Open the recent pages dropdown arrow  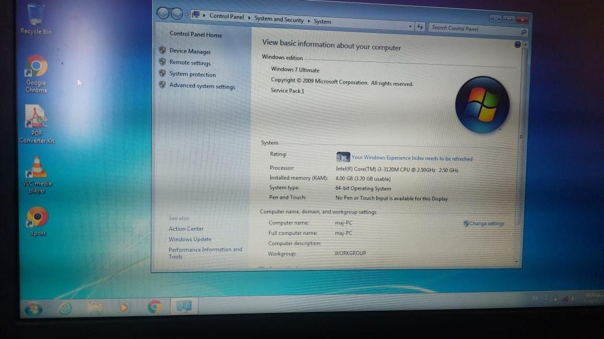(x=186, y=15)
